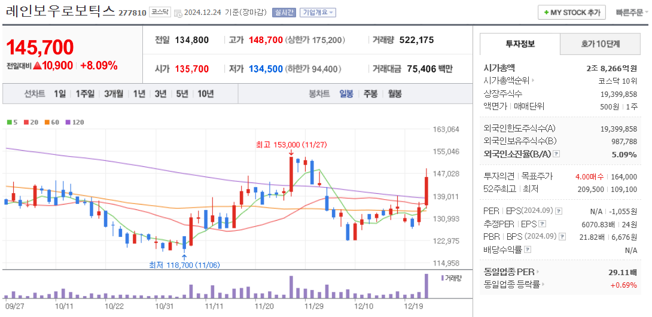Expand the 기업개요 dropdown
Screen dimensions: 652x317
[x=317, y=13]
